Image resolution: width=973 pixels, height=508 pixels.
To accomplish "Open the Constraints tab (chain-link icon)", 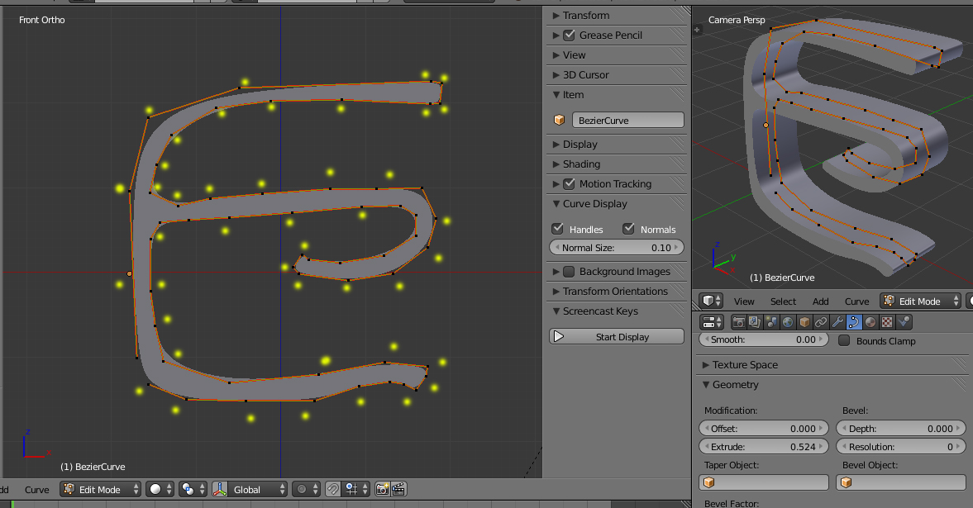I will click(821, 322).
